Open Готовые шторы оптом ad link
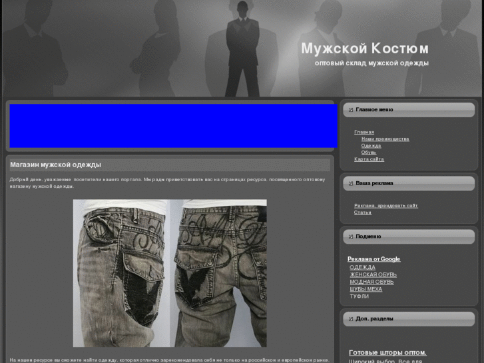 coord(387,352)
